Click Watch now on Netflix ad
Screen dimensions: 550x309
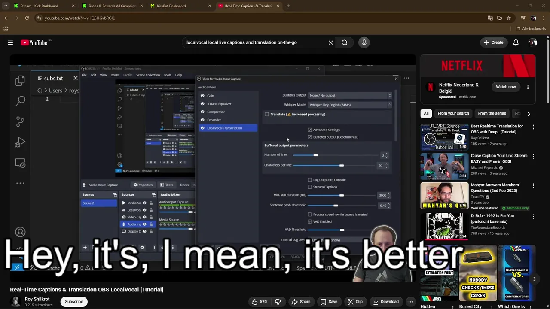tap(506, 87)
